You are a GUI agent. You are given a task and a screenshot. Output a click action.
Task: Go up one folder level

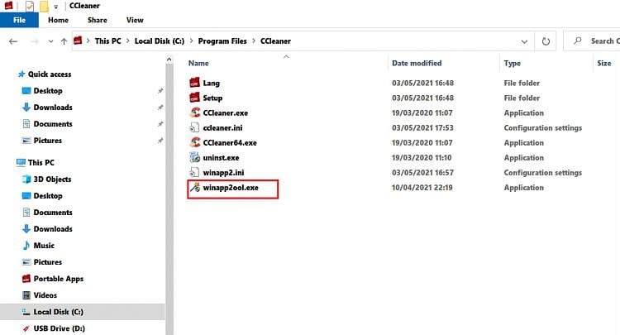pos(64,41)
